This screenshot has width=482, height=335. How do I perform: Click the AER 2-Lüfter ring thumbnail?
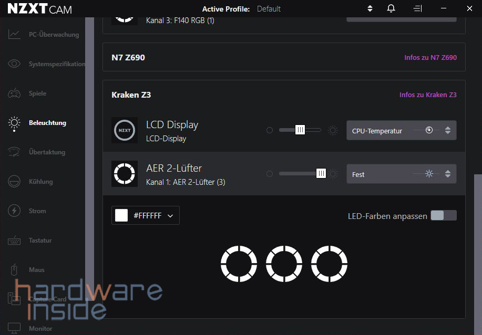tap(125, 174)
